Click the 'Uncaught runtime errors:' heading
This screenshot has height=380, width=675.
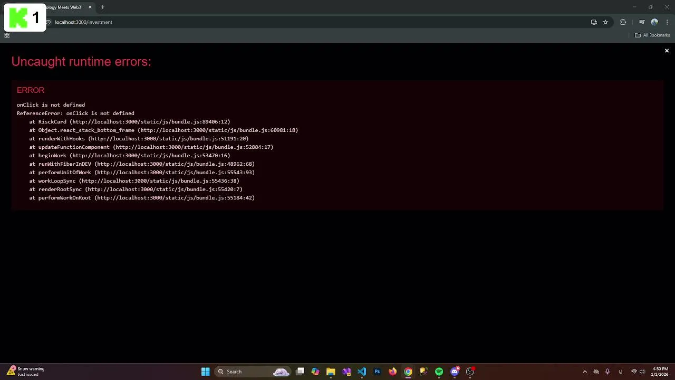[81, 62]
